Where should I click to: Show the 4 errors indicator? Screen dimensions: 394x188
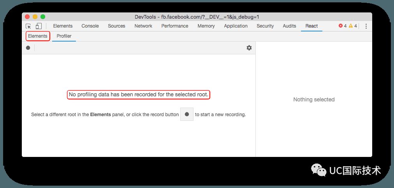tap(343, 26)
